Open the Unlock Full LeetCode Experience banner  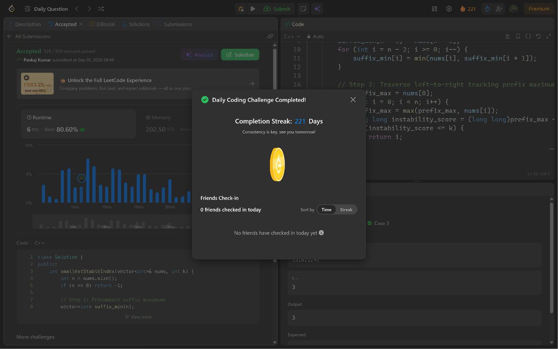click(138, 84)
